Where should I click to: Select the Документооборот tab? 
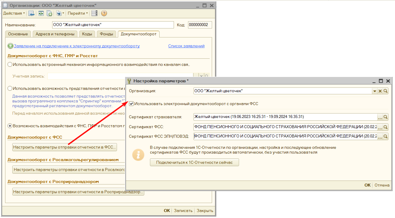[x=139, y=34]
